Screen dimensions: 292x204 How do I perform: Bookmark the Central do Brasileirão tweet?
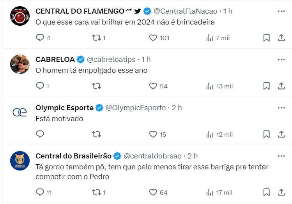[266, 192]
